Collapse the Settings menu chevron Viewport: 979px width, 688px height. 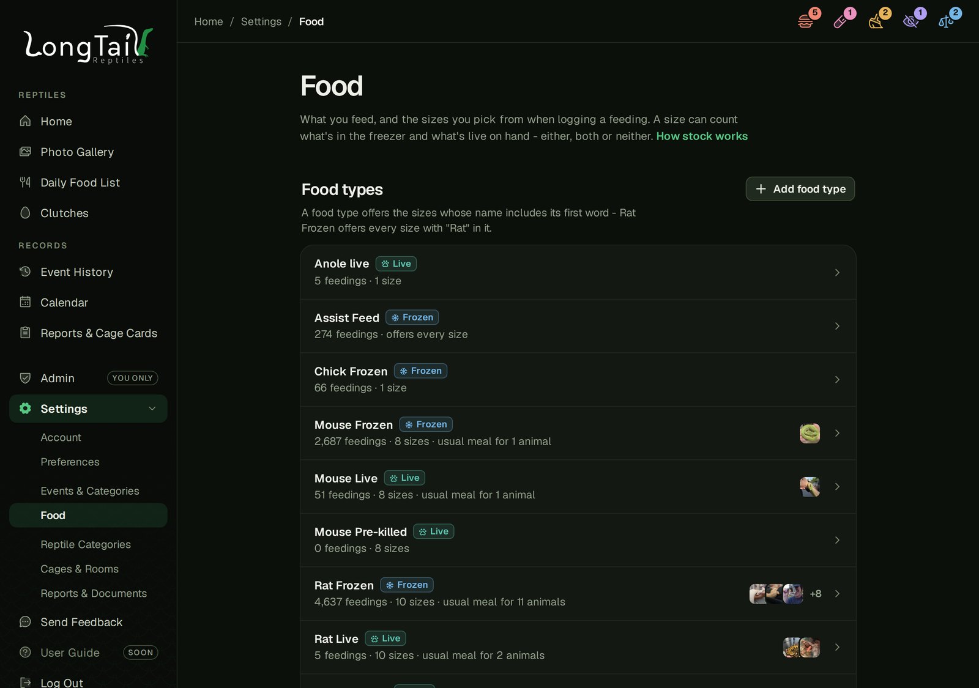[x=152, y=409]
